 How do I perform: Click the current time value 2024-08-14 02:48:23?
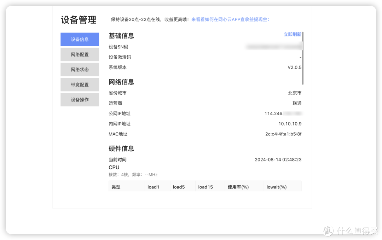pos(278,159)
